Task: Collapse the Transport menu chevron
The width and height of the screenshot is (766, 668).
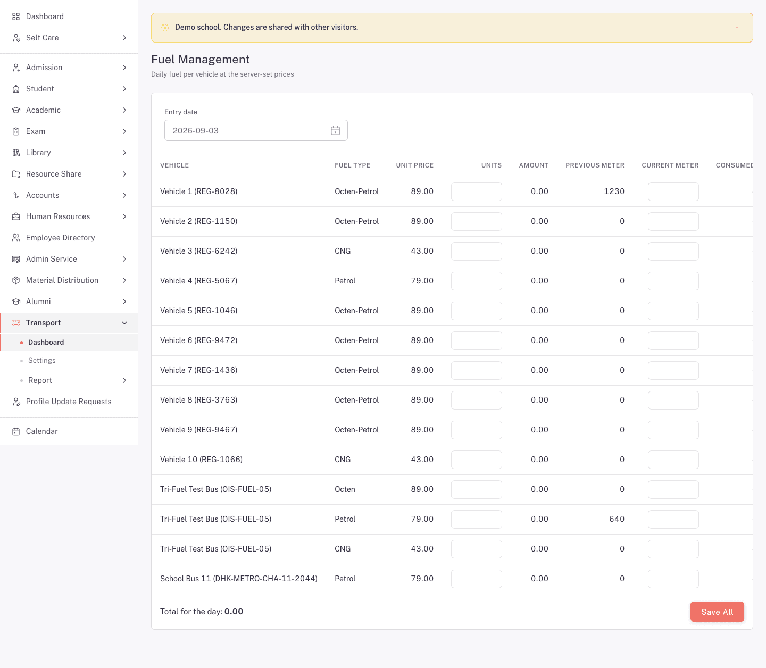Action: click(124, 323)
